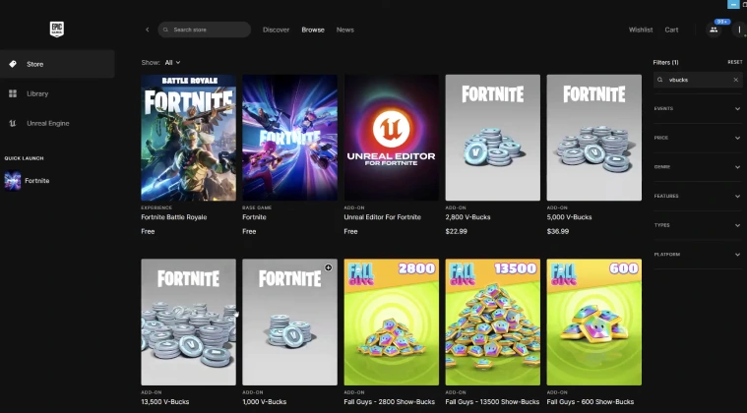The width and height of the screenshot is (747, 413).
Task: Switch to the News tab
Action: point(344,29)
